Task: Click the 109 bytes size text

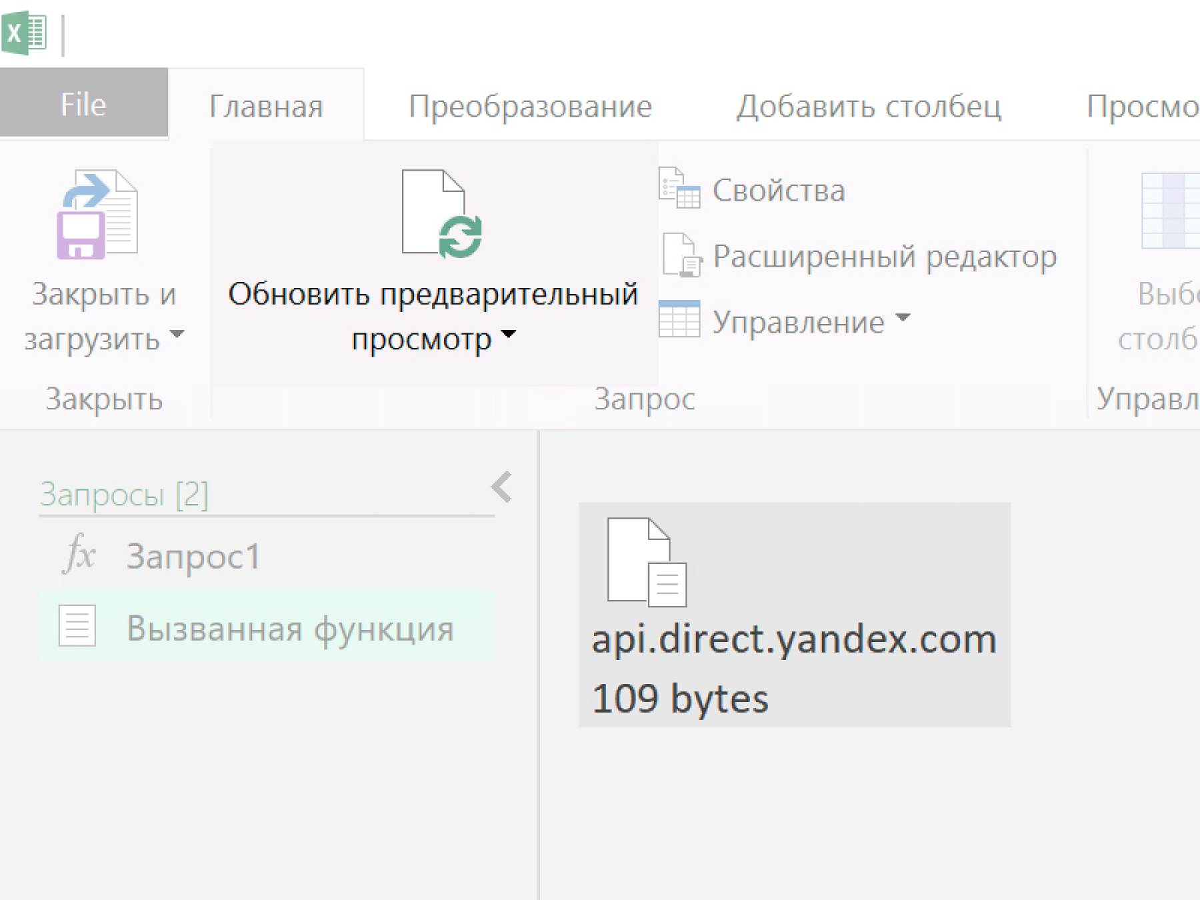Action: 680,699
